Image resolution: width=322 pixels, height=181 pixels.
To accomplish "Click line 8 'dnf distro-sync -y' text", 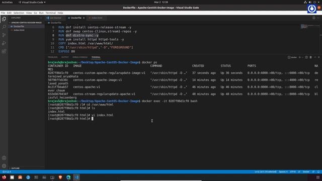I will (x=82, y=35).
